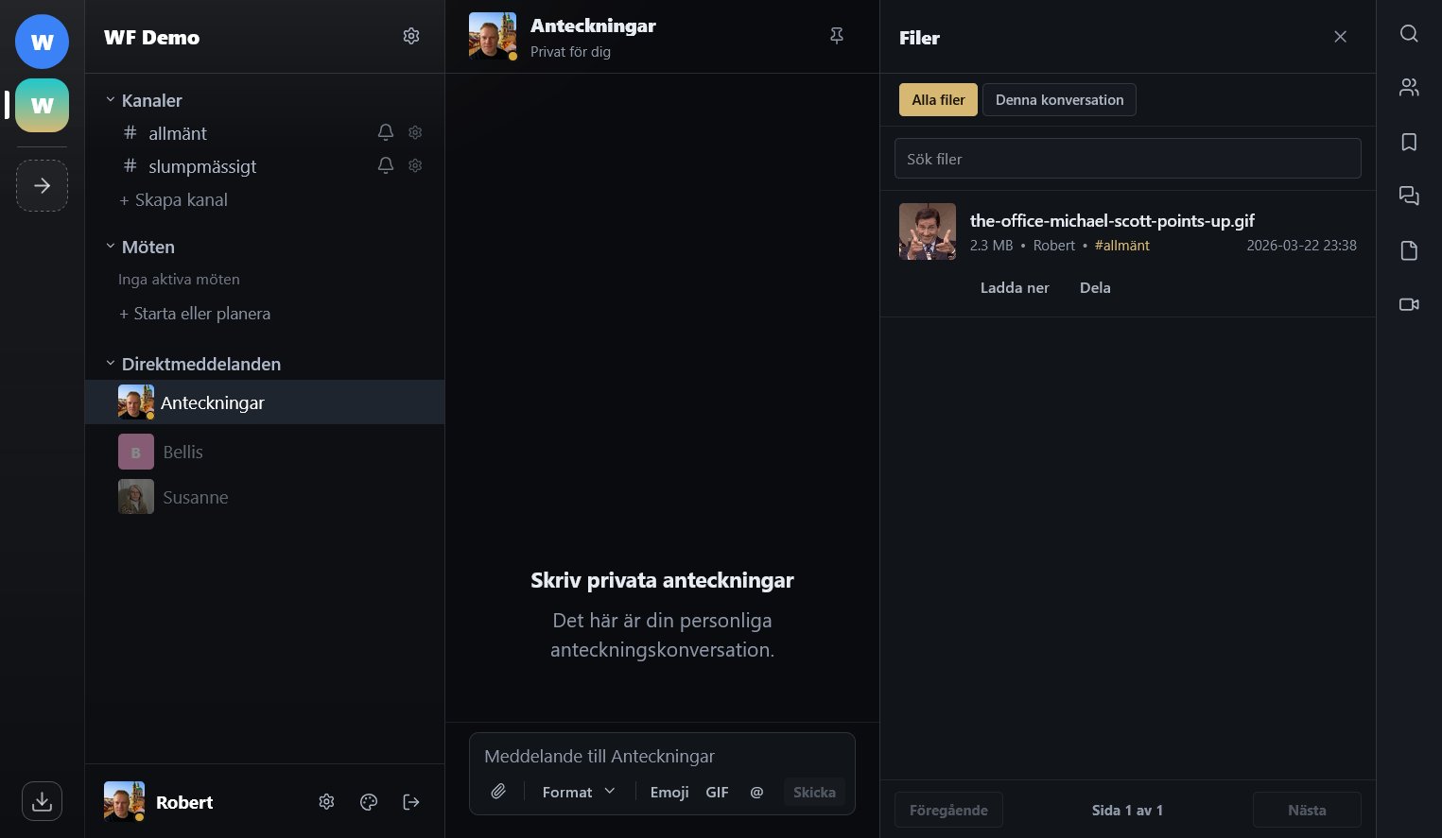The height and width of the screenshot is (838, 1442).
Task: Toggle notifications for slumpmässigt channel
Action: (x=385, y=165)
